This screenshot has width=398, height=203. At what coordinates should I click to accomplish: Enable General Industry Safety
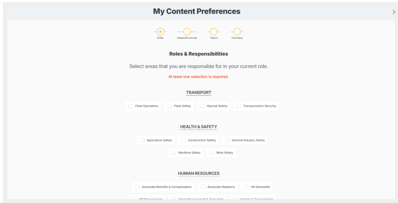tap(227, 140)
